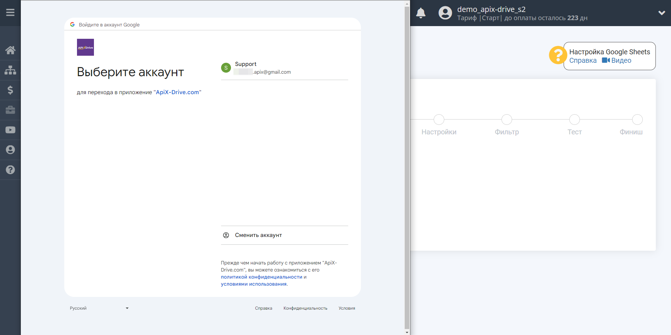This screenshot has height=335, width=671.
Task: Open the hamburger menu icon
Action: [x=10, y=13]
